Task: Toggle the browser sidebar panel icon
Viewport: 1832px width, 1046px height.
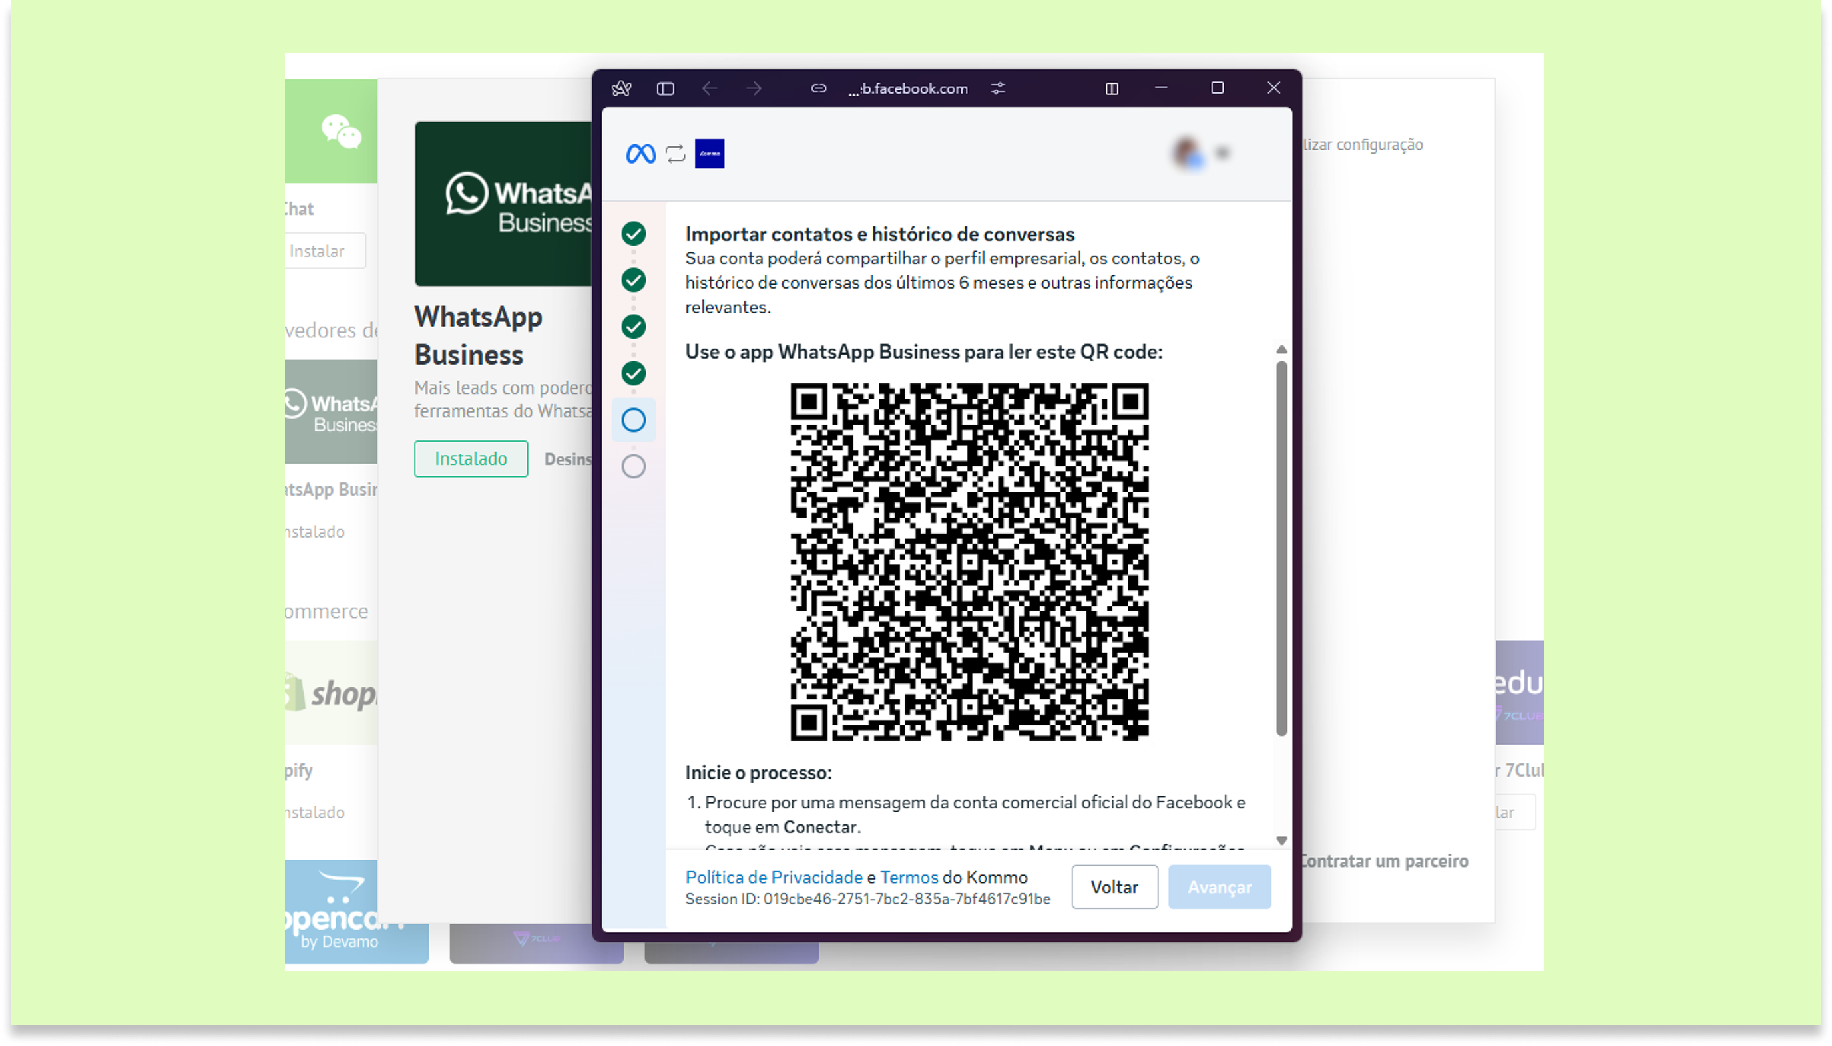Action: click(665, 88)
